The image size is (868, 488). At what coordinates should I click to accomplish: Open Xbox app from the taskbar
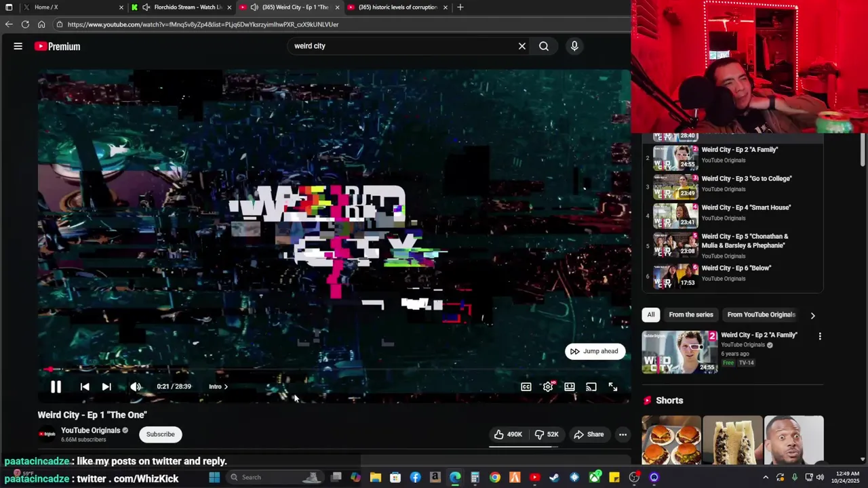(595, 477)
